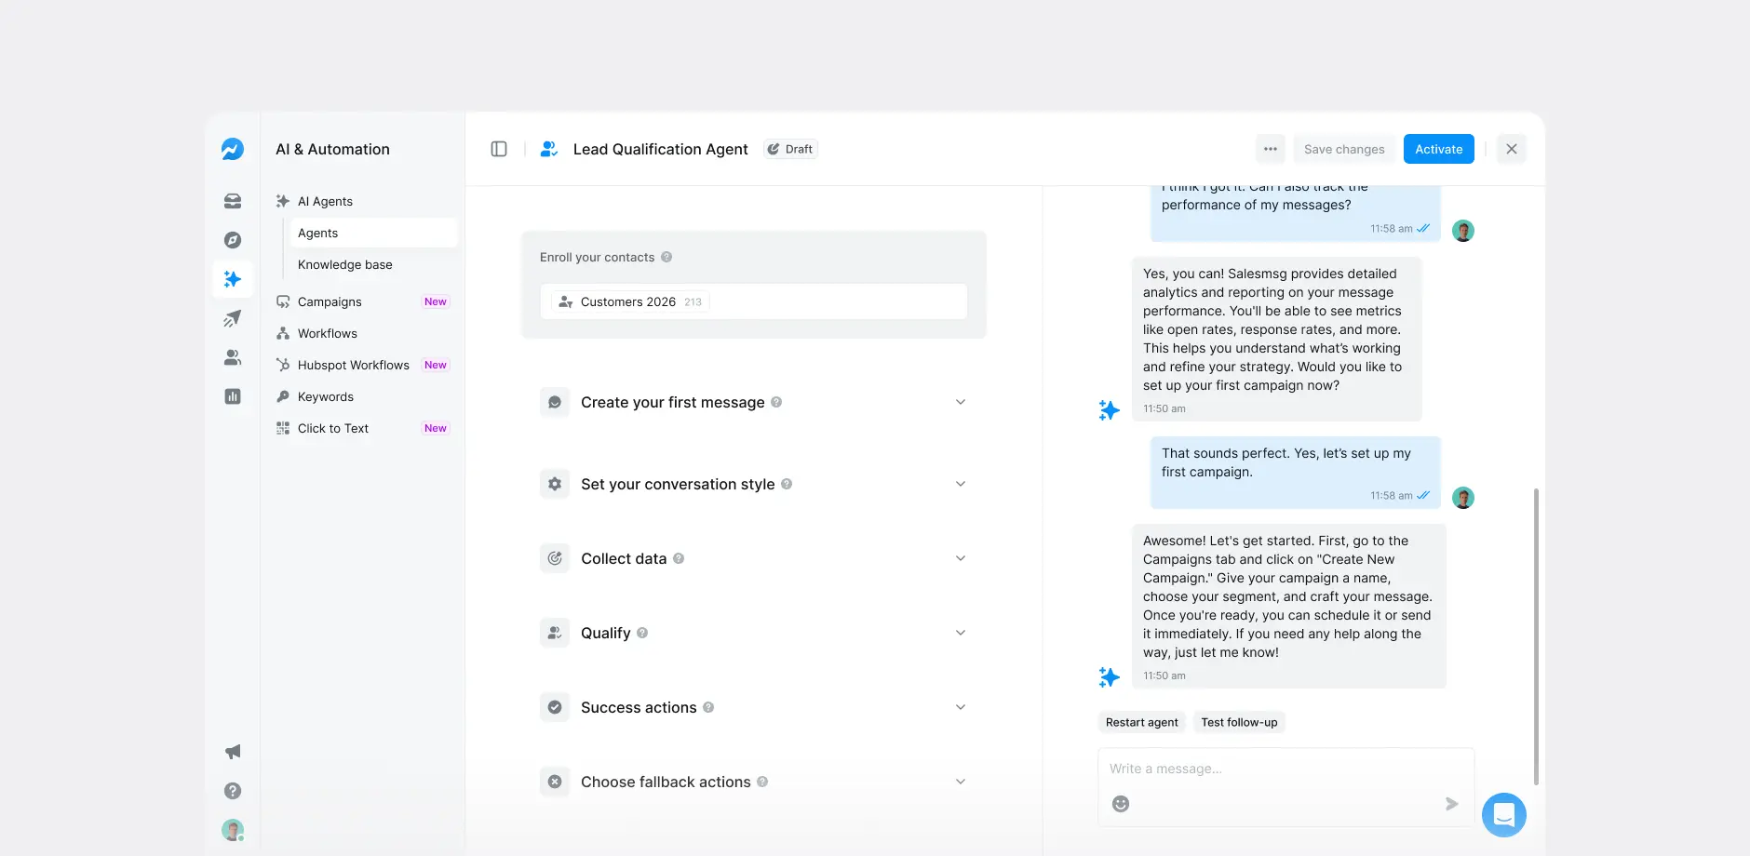The image size is (1750, 856).
Task: Open the help question mark icon in rail
Action: (x=233, y=791)
